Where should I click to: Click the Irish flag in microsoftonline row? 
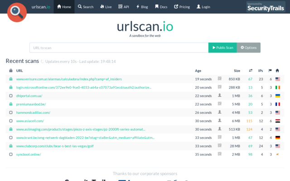[x=278, y=87]
